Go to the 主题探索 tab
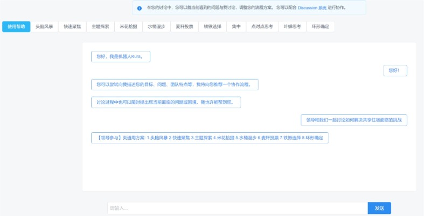This screenshot has width=424, height=216. tap(100, 26)
